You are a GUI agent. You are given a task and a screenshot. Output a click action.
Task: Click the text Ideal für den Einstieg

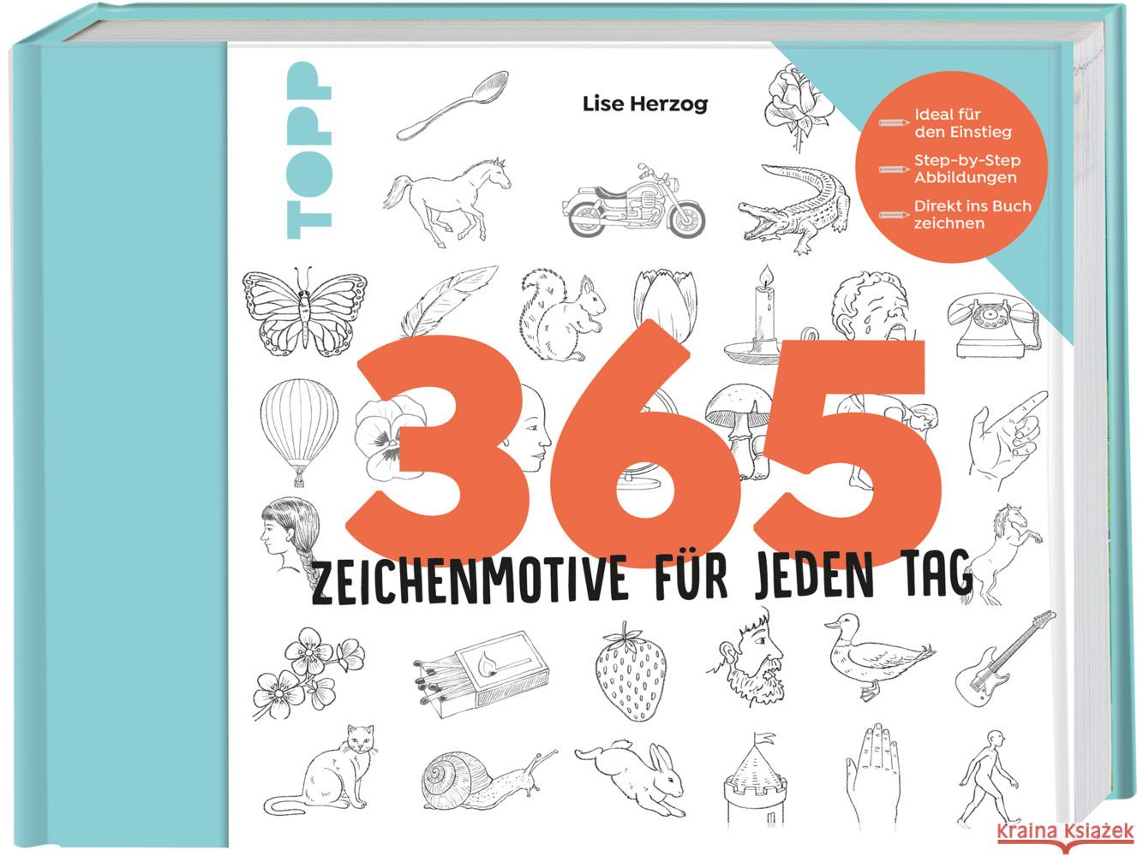(x=963, y=123)
